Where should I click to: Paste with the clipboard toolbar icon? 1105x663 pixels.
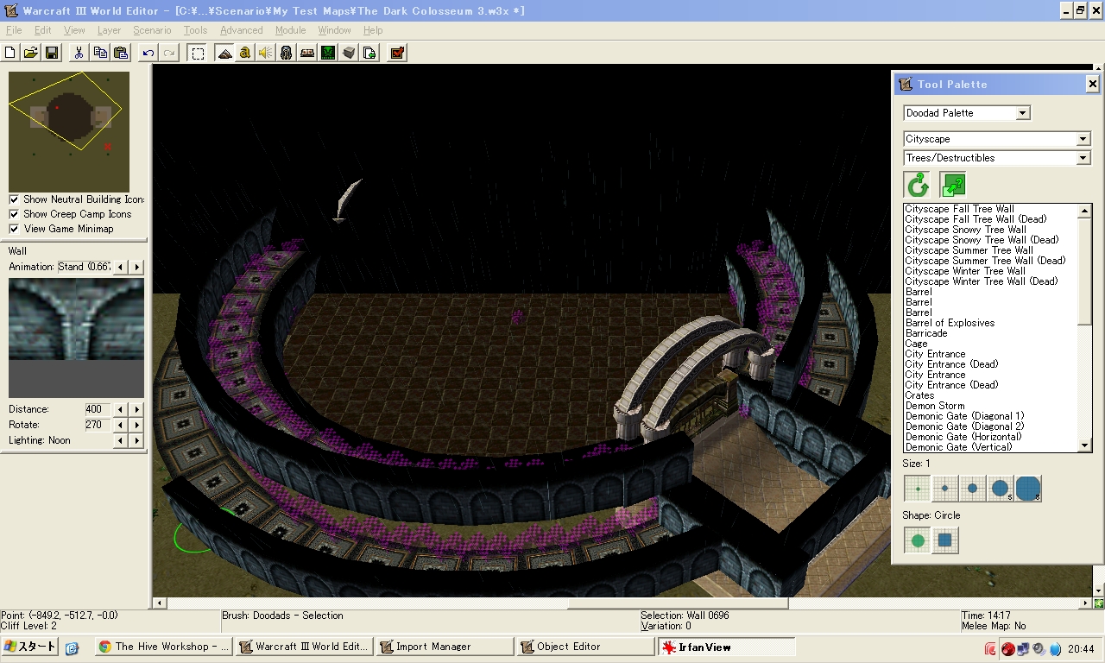click(121, 53)
